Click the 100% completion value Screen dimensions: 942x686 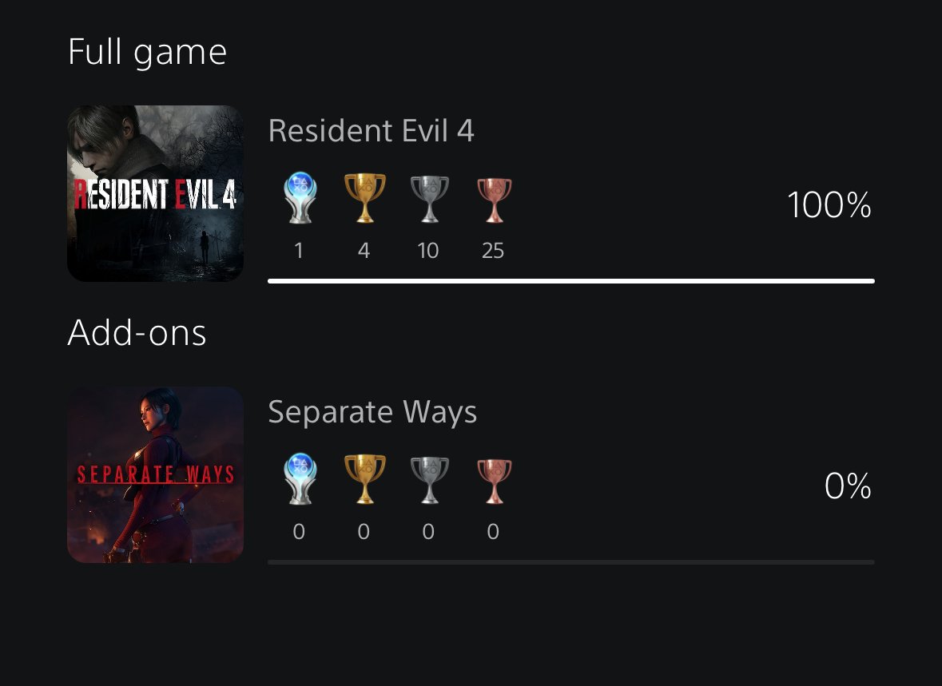tap(829, 206)
